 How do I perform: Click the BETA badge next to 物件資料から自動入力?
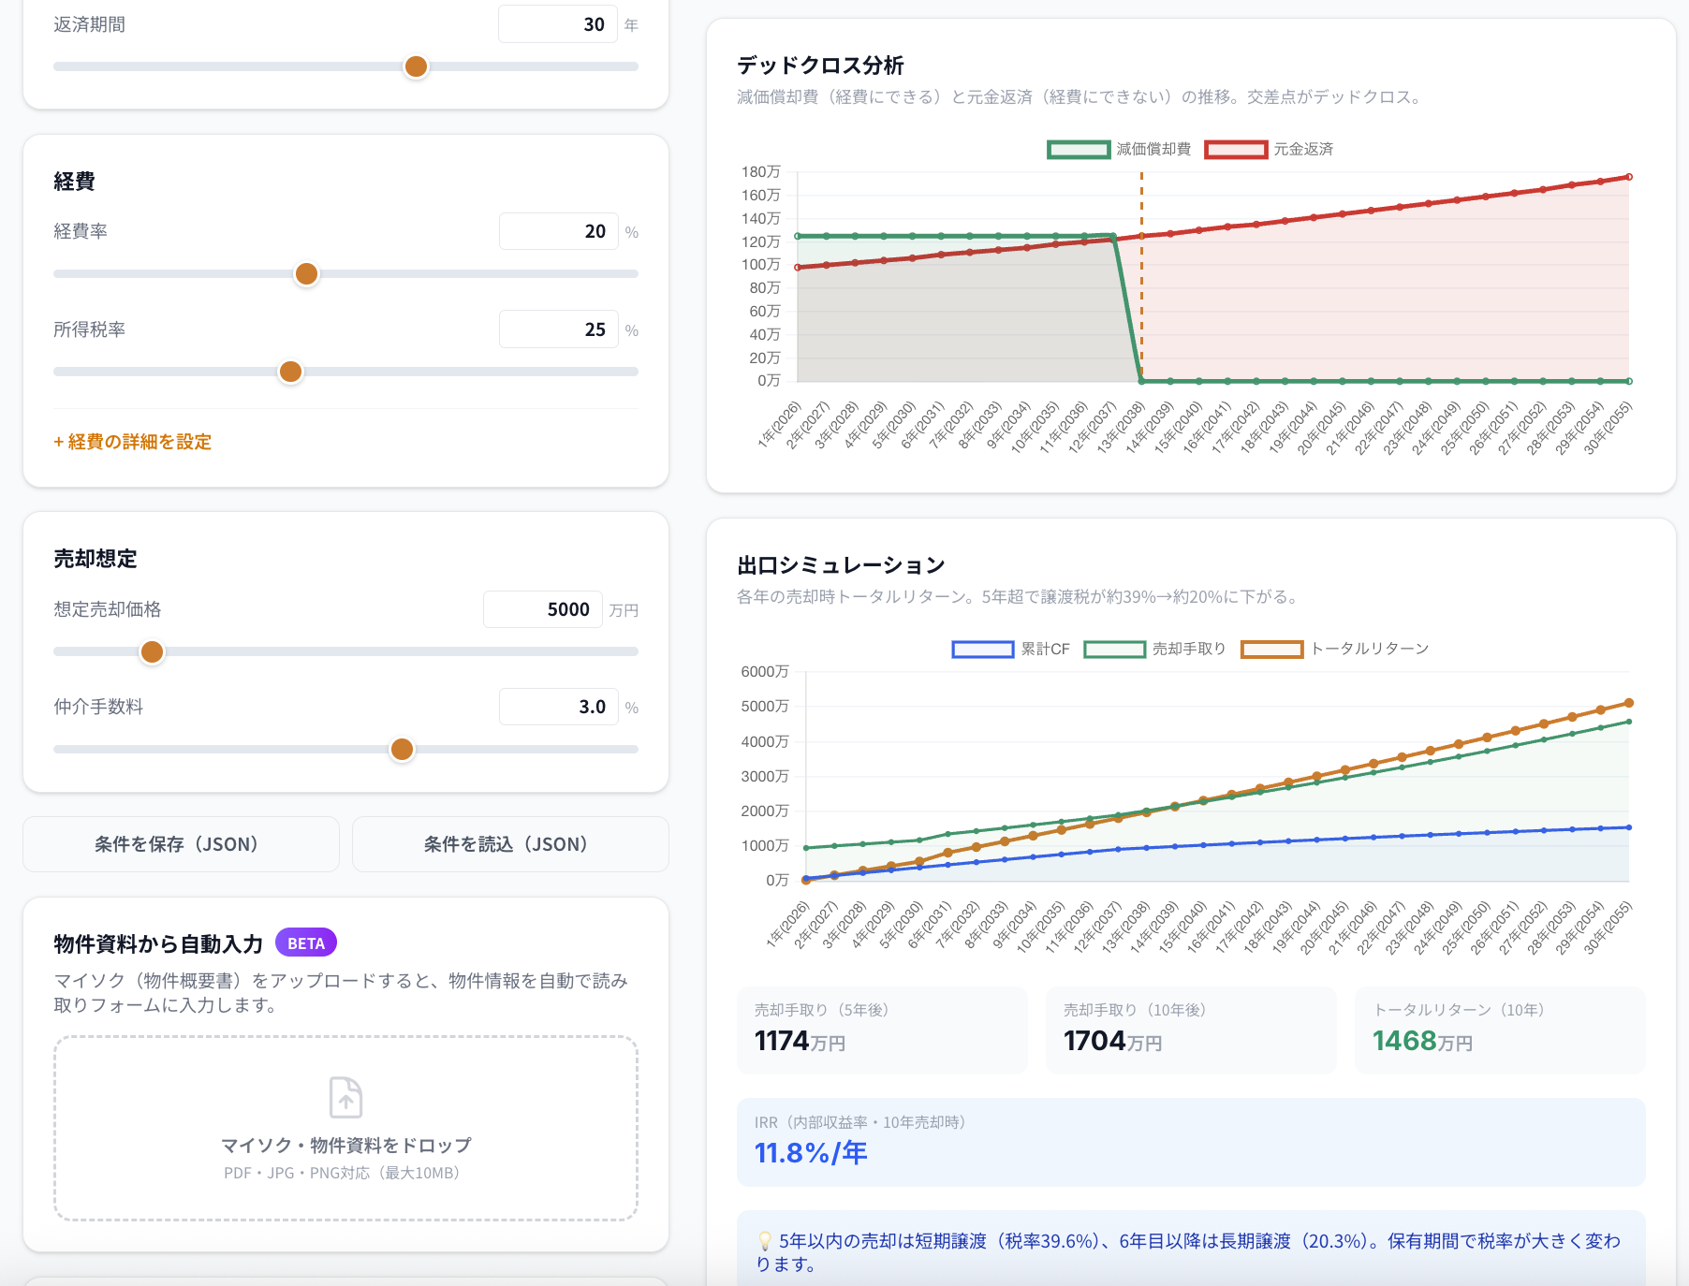[306, 943]
